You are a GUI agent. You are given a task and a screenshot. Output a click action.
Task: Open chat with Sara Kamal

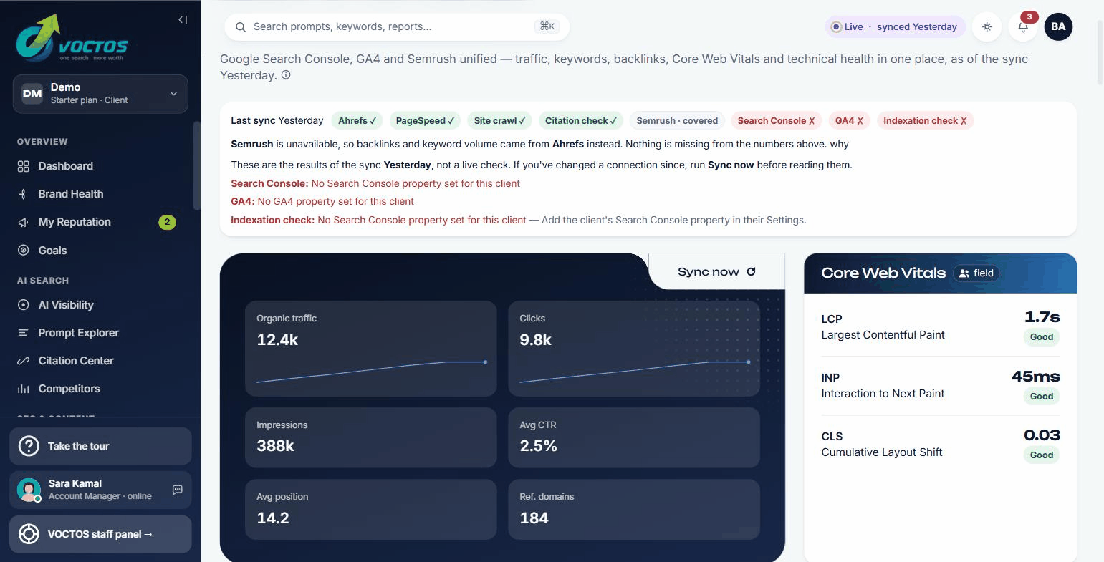pos(178,490)
